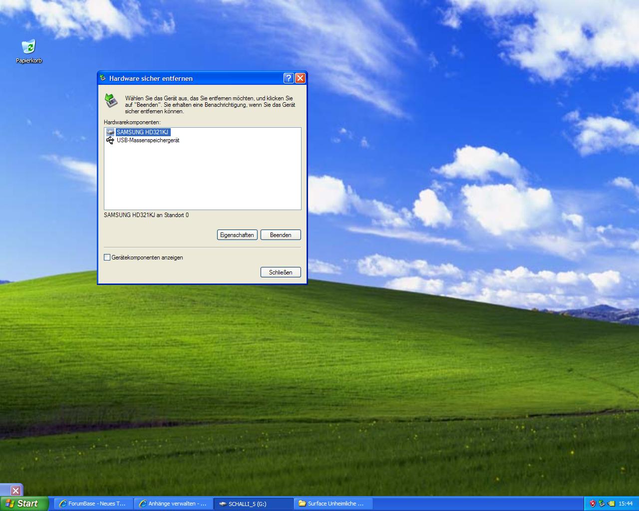639x511 pixels.
Task: Switch to SCHALLI_5 (G:) taskbar window
Action: pos(254,504)
